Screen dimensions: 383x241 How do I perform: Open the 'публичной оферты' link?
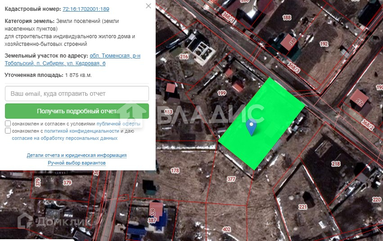coord(118,124)
